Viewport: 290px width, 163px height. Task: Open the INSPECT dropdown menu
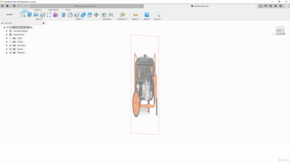pos(135,19)
